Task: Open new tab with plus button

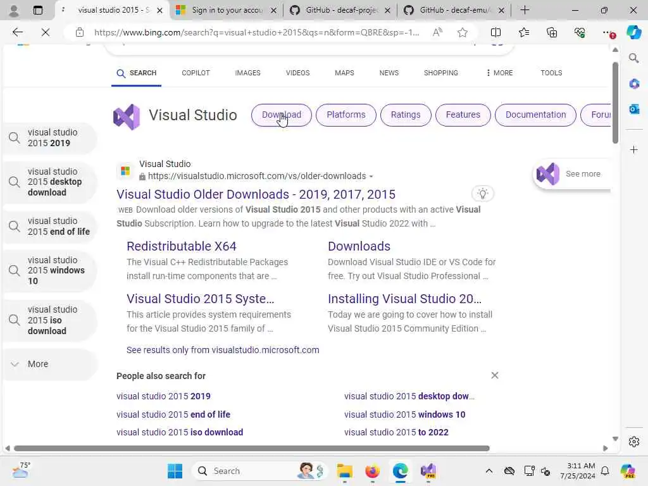Action: click(x=525, y=10)
